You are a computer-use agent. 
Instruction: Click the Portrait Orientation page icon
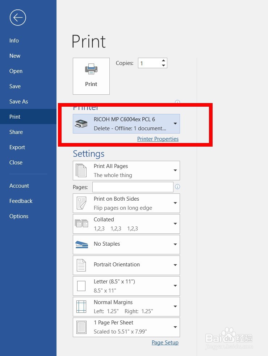[x=81, y=265]
